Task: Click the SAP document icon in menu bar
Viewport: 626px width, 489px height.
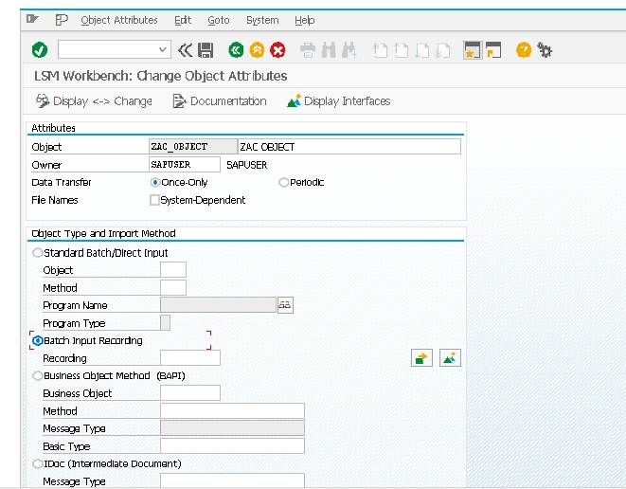Action: (62, 20)
